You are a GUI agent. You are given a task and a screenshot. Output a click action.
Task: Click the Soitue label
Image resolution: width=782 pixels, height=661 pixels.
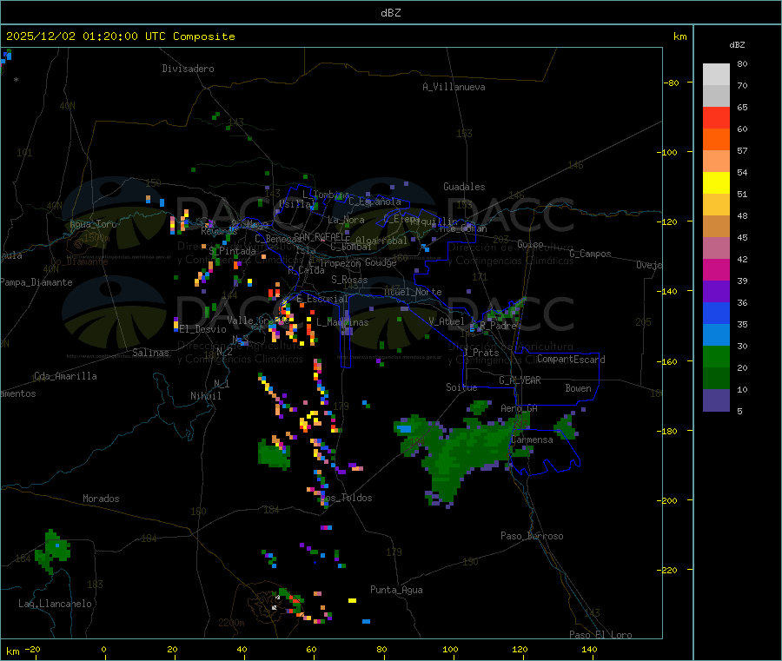(461, 387)
